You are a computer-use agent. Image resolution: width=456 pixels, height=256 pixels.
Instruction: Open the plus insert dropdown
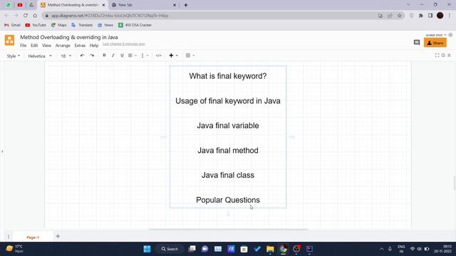pyautogui.click(x=173, y=55)
